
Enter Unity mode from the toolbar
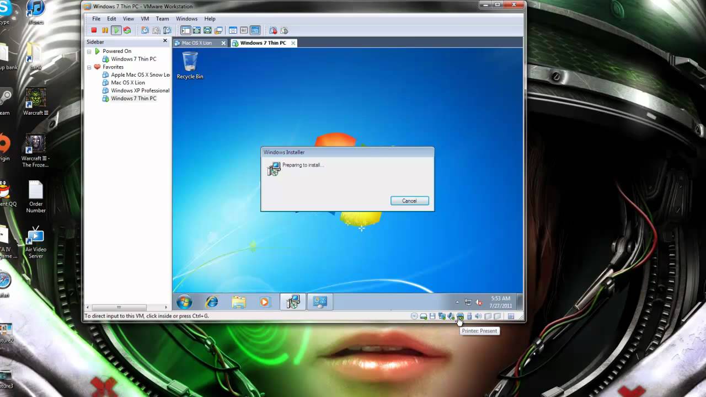click(x=218, y=30)
